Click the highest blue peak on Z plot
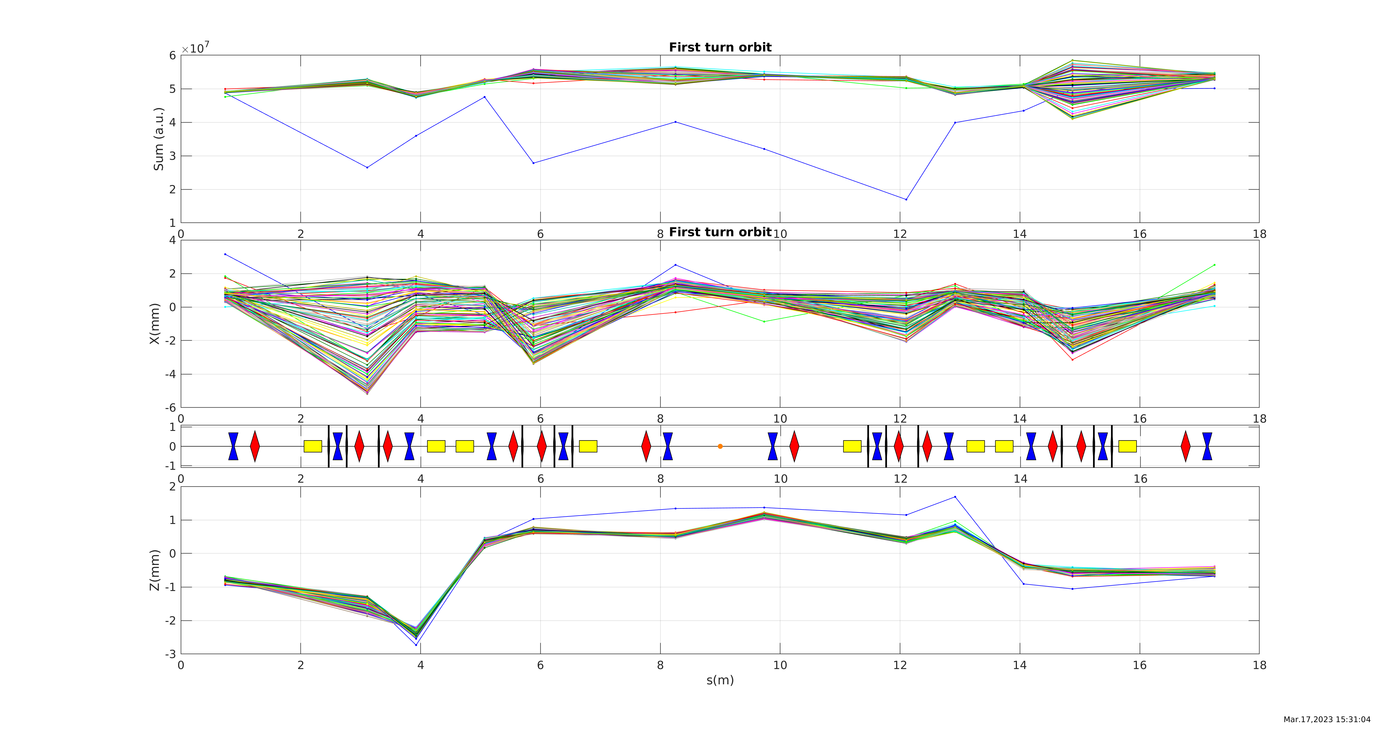1392x735 pixels. pyautogui.click(x=955, y=497)
